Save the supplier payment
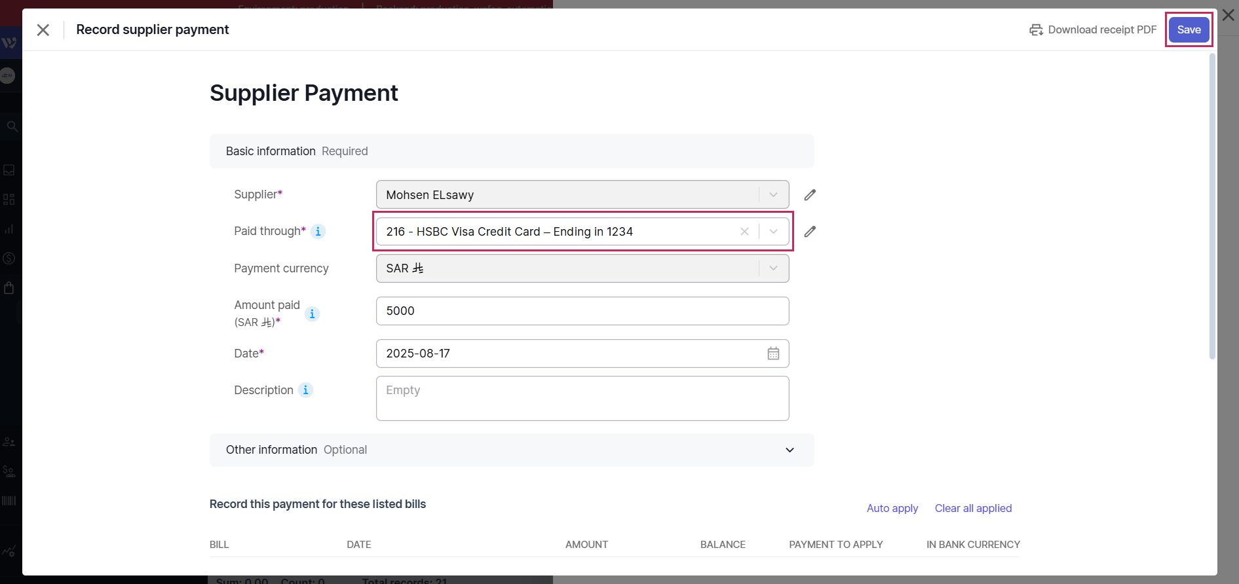This screenshot has height=584, width=1239. point(1189,30)
